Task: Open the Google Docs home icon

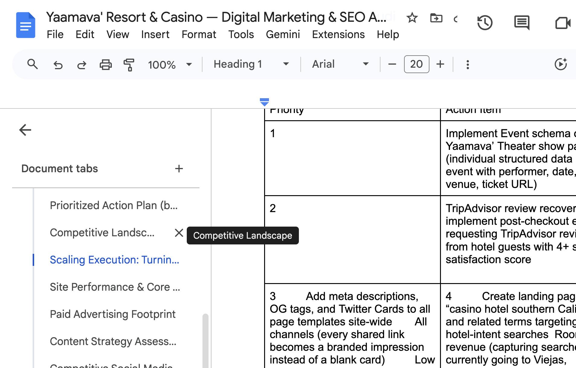Action: [25, 25]
